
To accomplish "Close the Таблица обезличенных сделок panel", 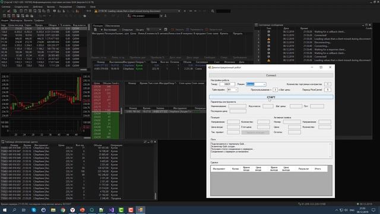I will coord(155,141).
